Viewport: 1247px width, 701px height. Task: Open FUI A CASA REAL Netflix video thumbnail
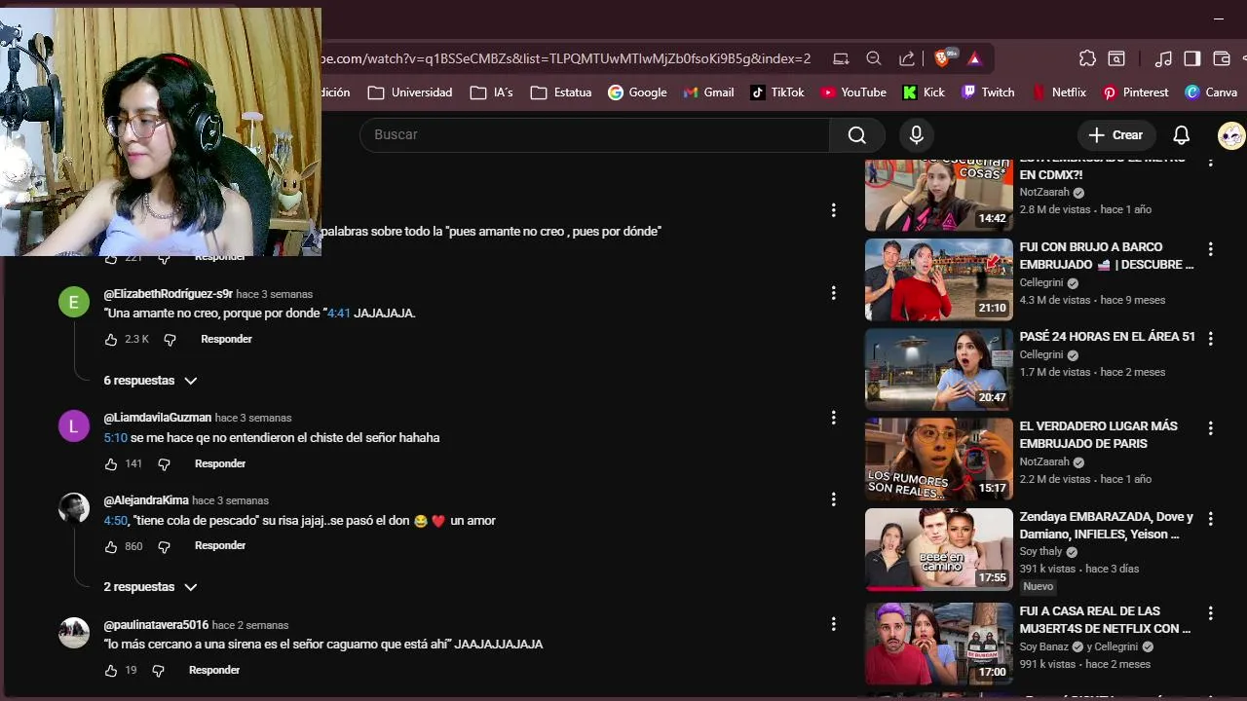pos(939,644)
